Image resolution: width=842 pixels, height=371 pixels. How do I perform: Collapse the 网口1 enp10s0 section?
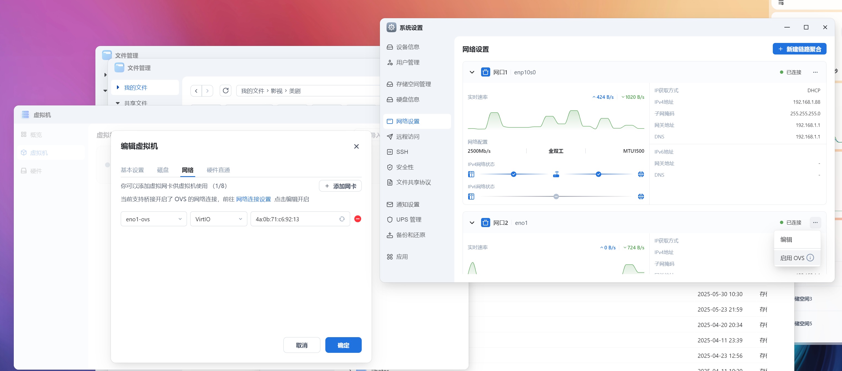472,72
